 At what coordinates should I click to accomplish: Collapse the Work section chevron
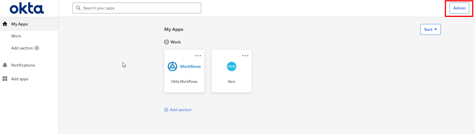click(166, 42)
